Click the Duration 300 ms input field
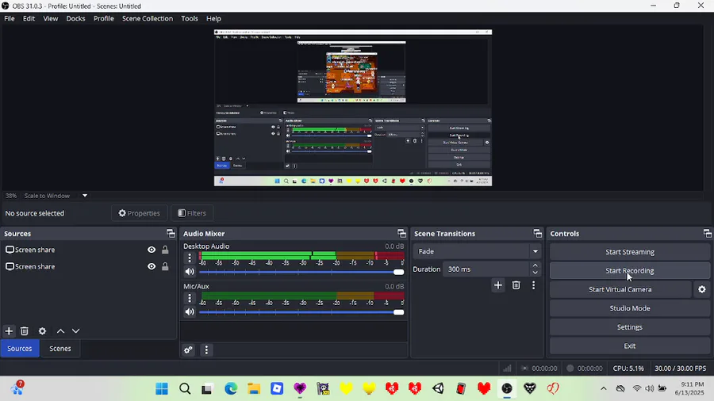The height and width of the screenshot is (401, 714). [486, 269]
